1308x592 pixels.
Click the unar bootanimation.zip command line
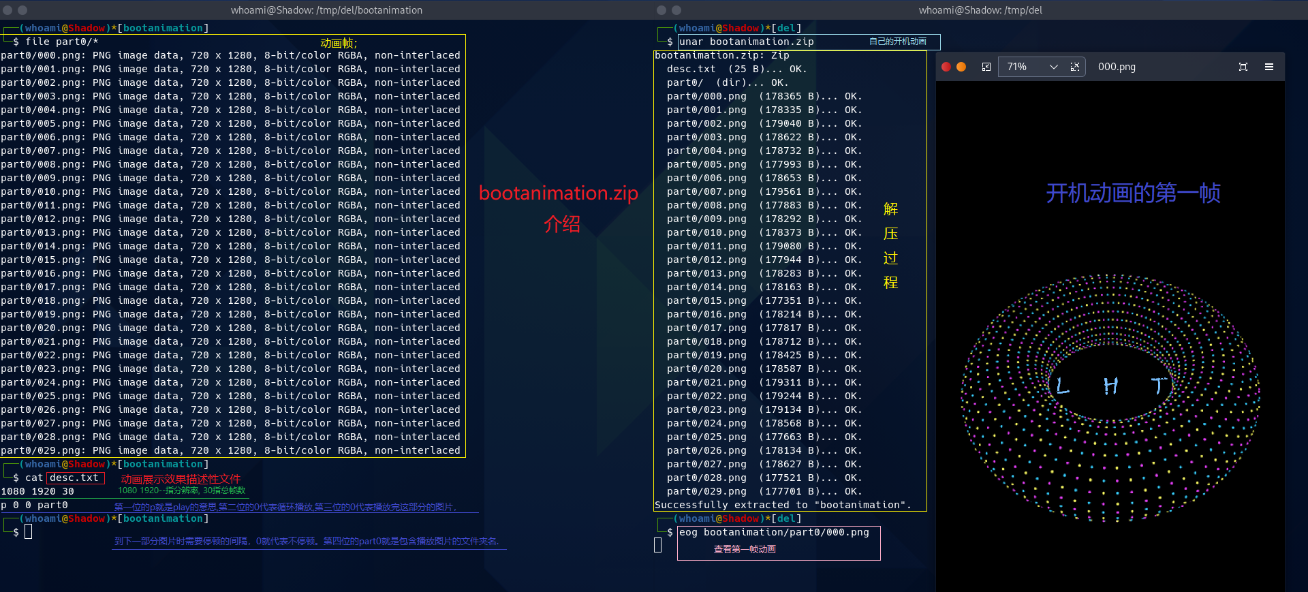(x=746, y=42)
